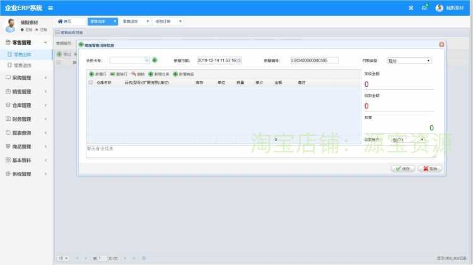The height and width of the screenshot is (265, 473).
Task: Expand the 基本资料 menu section
Action: (45, 160)
